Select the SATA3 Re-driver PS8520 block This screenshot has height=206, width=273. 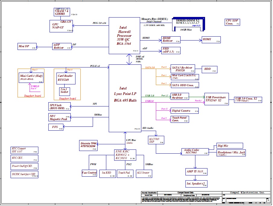[x=183, y=69]
